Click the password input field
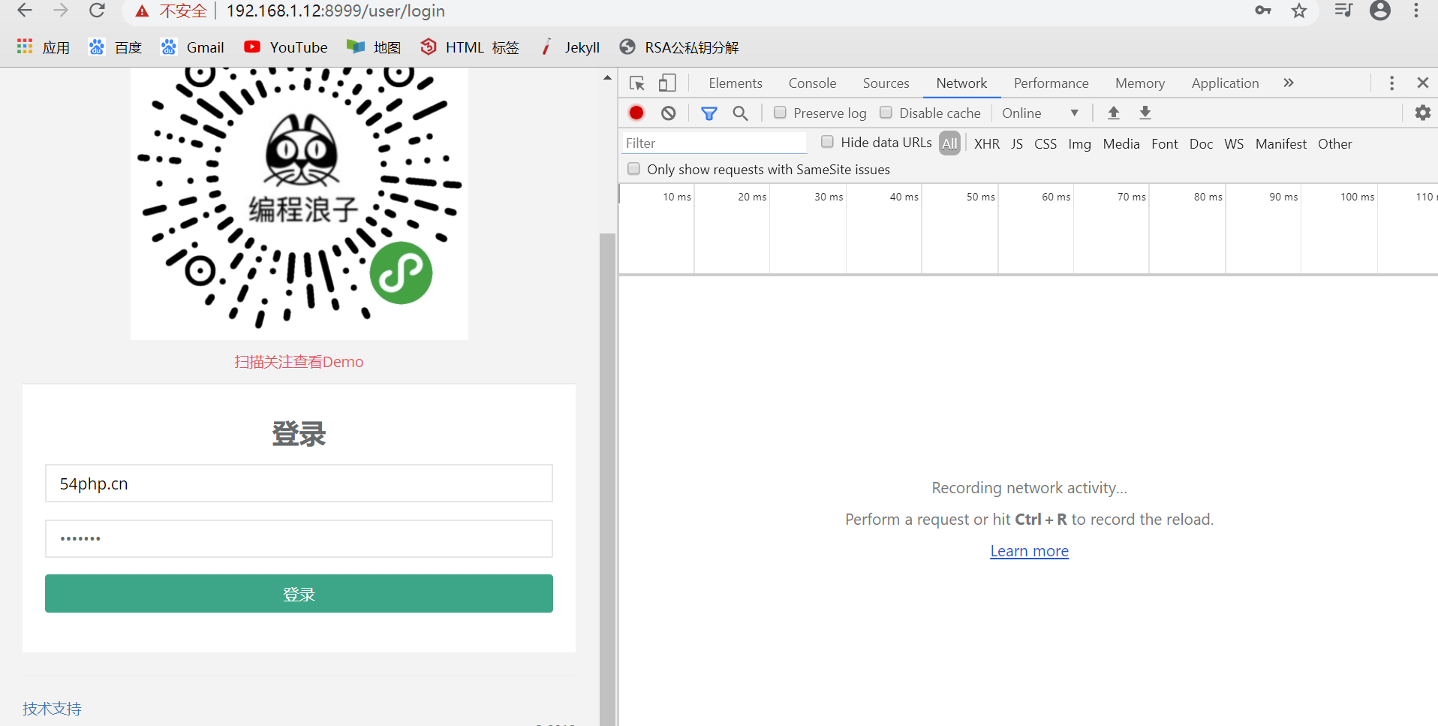The image size is (1438, 726). [299, 539]
